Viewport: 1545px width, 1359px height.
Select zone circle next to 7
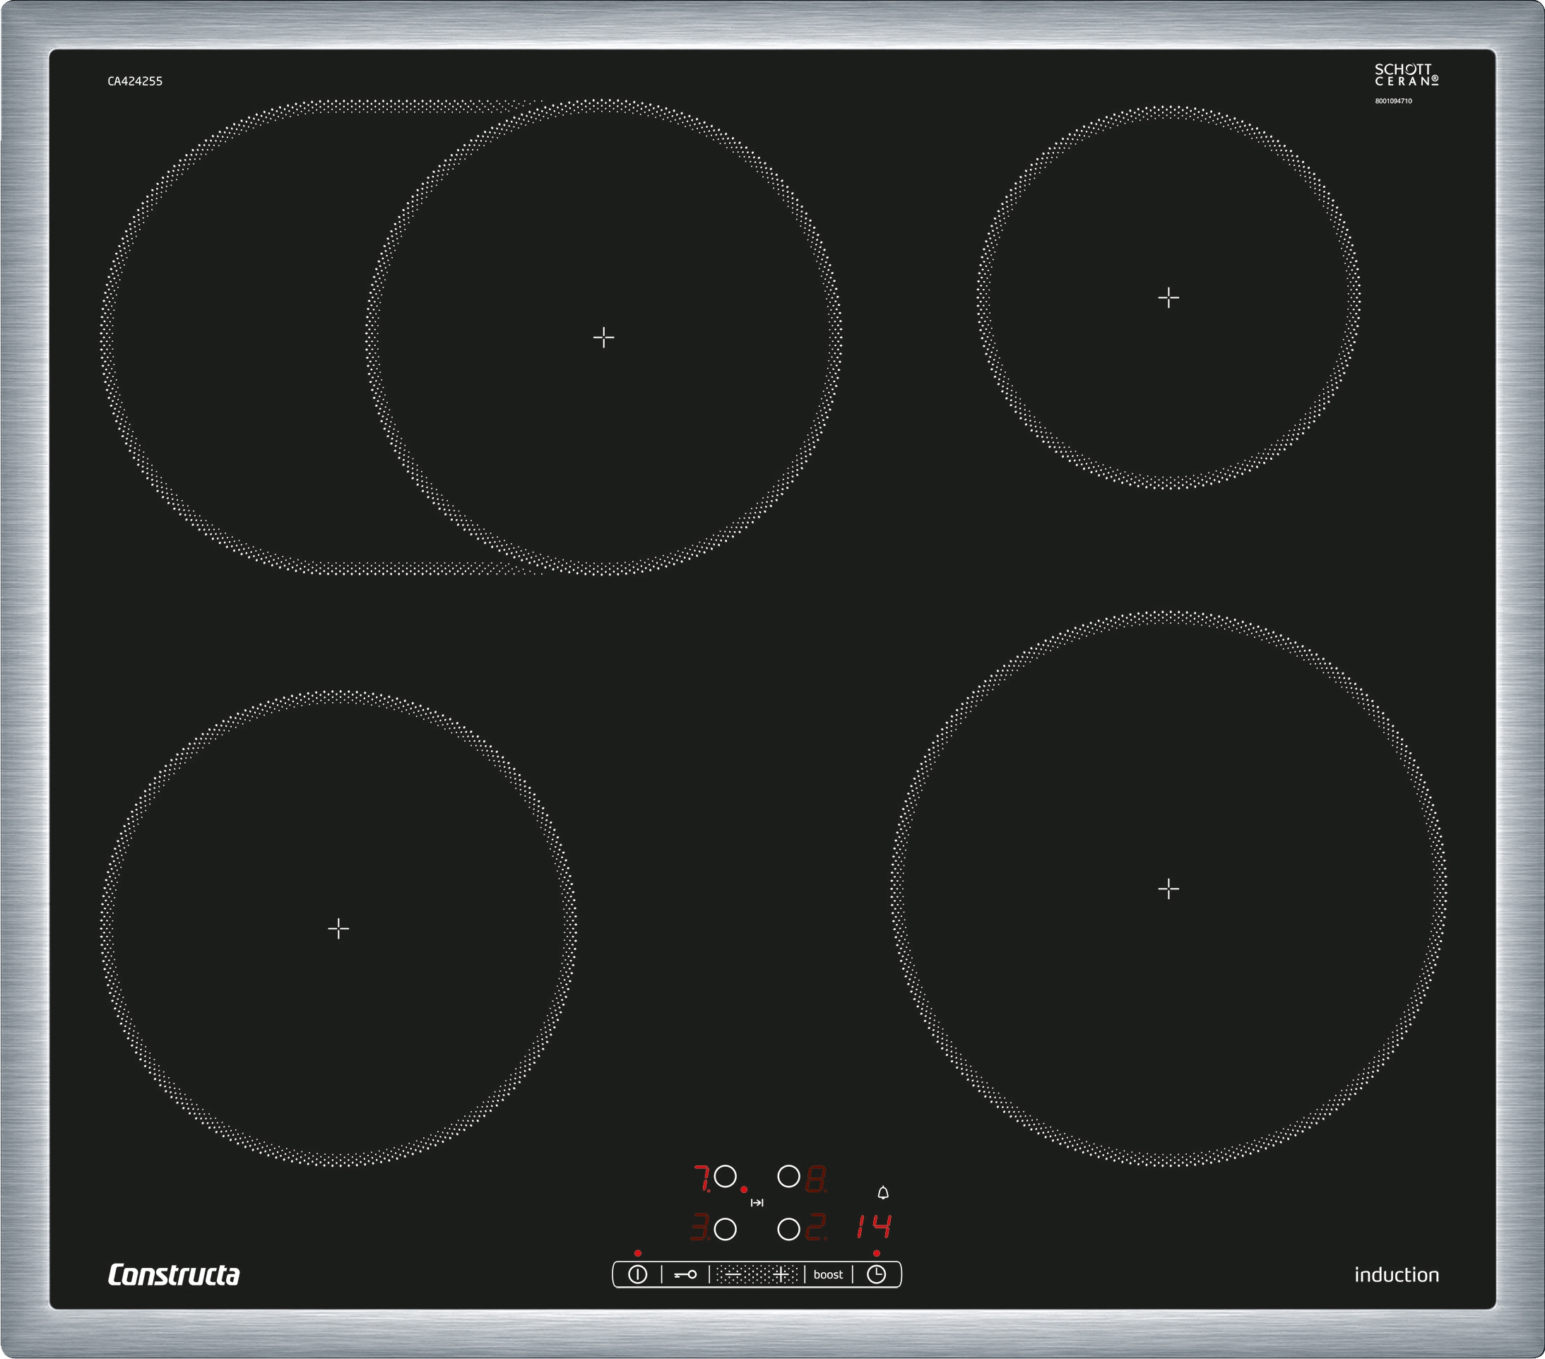(726, 1177)
